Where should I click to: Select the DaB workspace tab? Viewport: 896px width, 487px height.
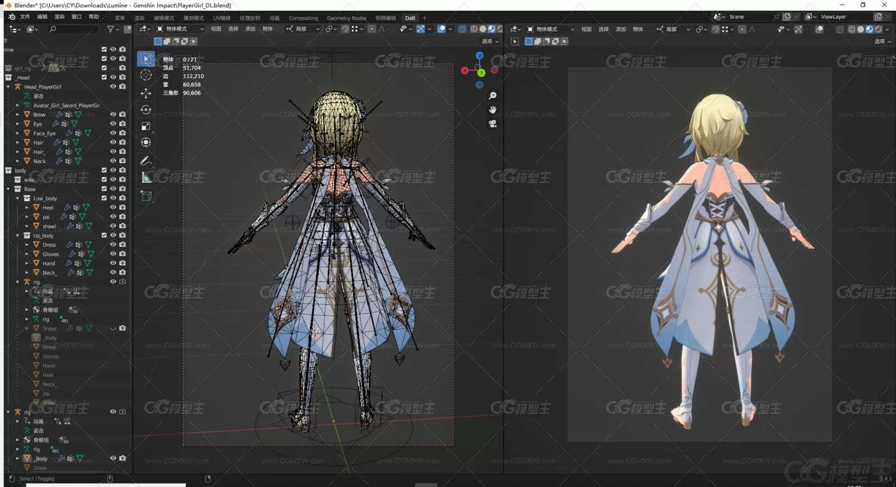pyautogui.click(x=410, y=18)
